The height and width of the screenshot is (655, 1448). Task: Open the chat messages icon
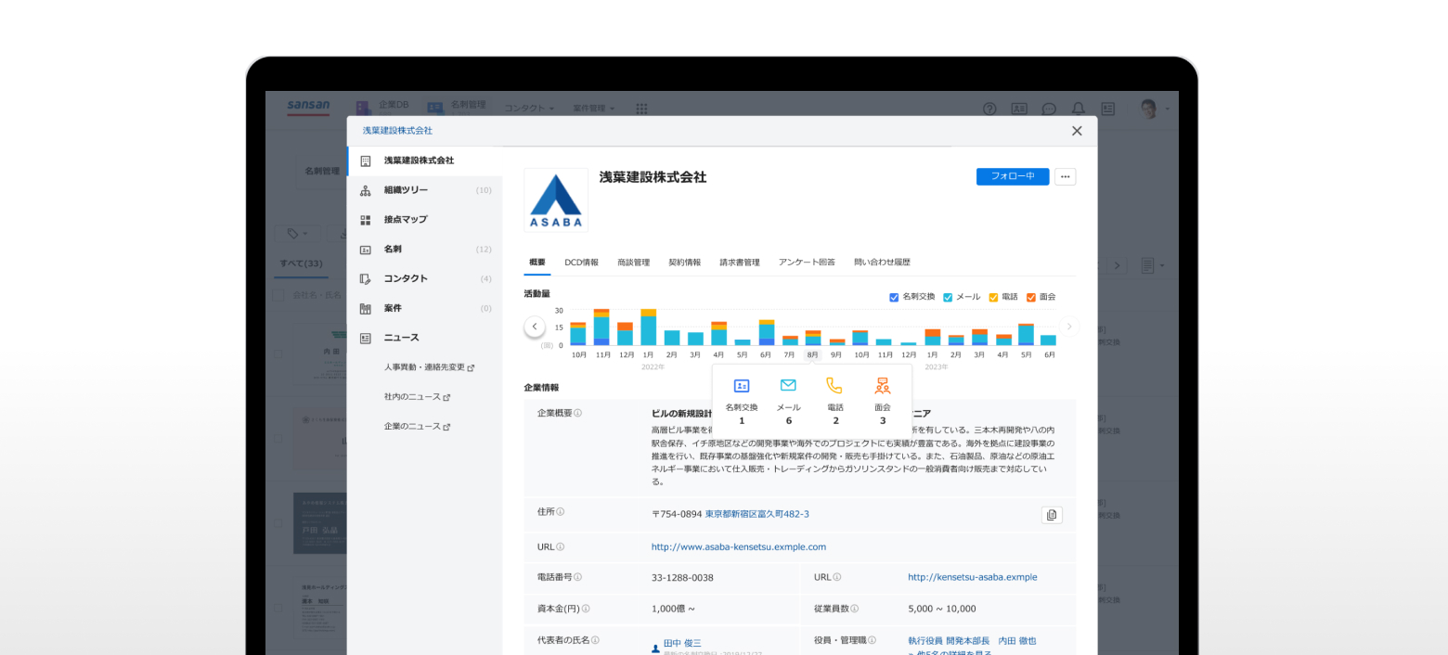(x=1049, y=109)
